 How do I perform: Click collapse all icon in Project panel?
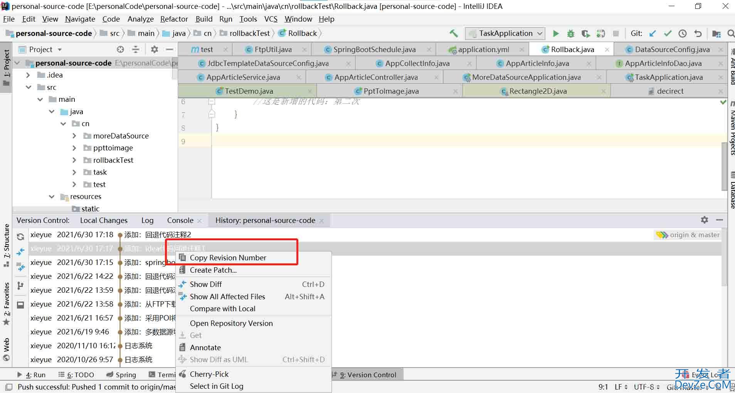point(136,49)
